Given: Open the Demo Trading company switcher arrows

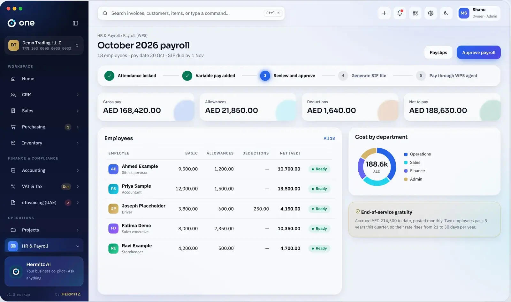Looking at the screenshot, I should click(x=77, y=45).
